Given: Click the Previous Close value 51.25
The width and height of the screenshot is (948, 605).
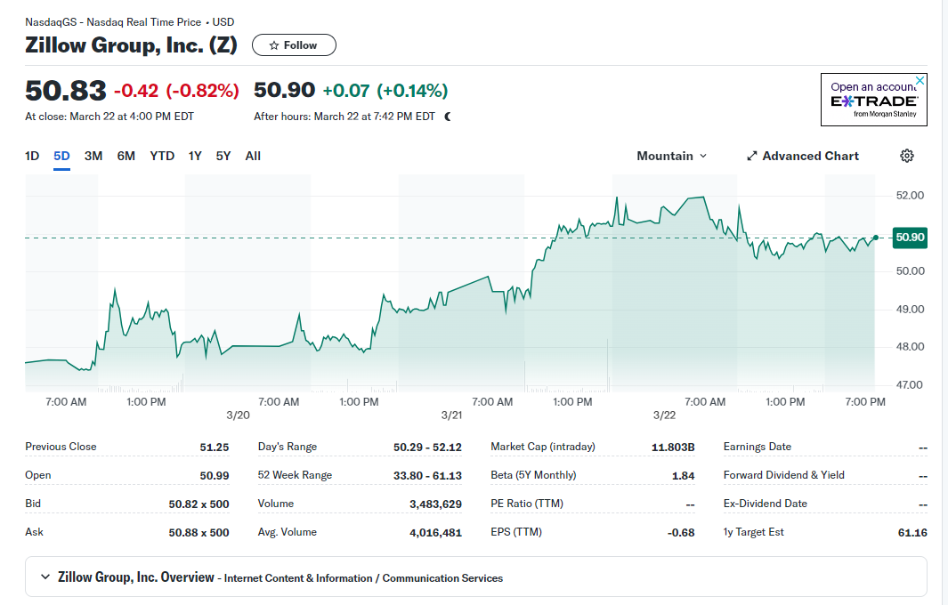Looking at the screenshot, I should (215, 448).
